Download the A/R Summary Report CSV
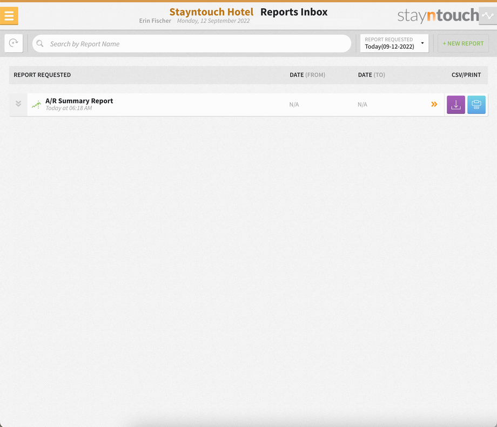497x427 pixels. (456, 105)
